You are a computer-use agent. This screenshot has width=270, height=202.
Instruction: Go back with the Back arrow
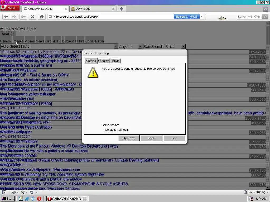[x=6, y=17]
